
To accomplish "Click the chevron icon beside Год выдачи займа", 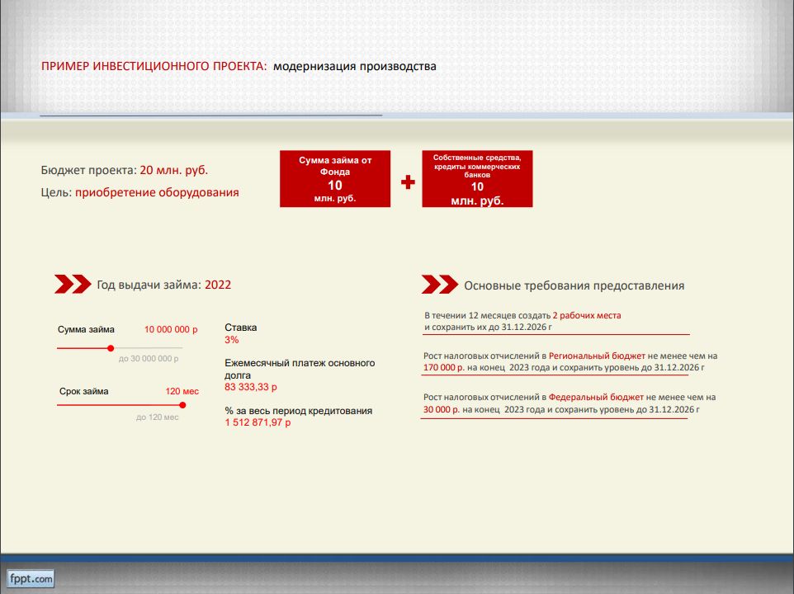I will (72, 285).
